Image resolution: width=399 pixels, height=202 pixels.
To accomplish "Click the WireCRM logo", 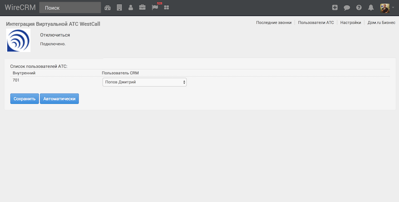I will (20, 7).
